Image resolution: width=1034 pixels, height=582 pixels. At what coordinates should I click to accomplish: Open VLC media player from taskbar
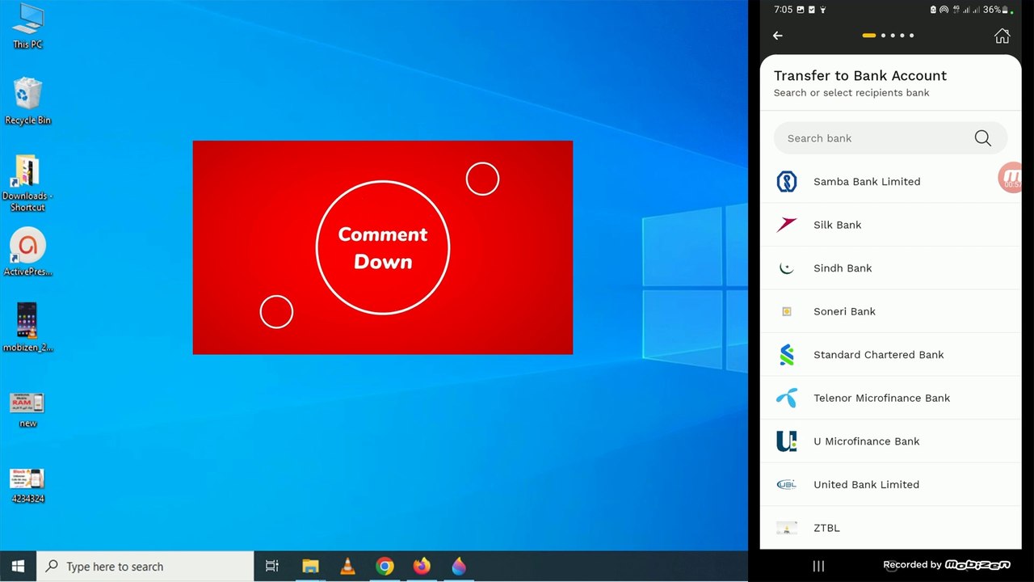[x=347, y=566]
